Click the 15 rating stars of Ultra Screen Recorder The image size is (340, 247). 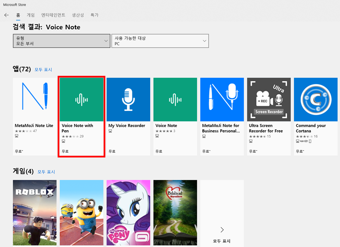click(258, 137)
